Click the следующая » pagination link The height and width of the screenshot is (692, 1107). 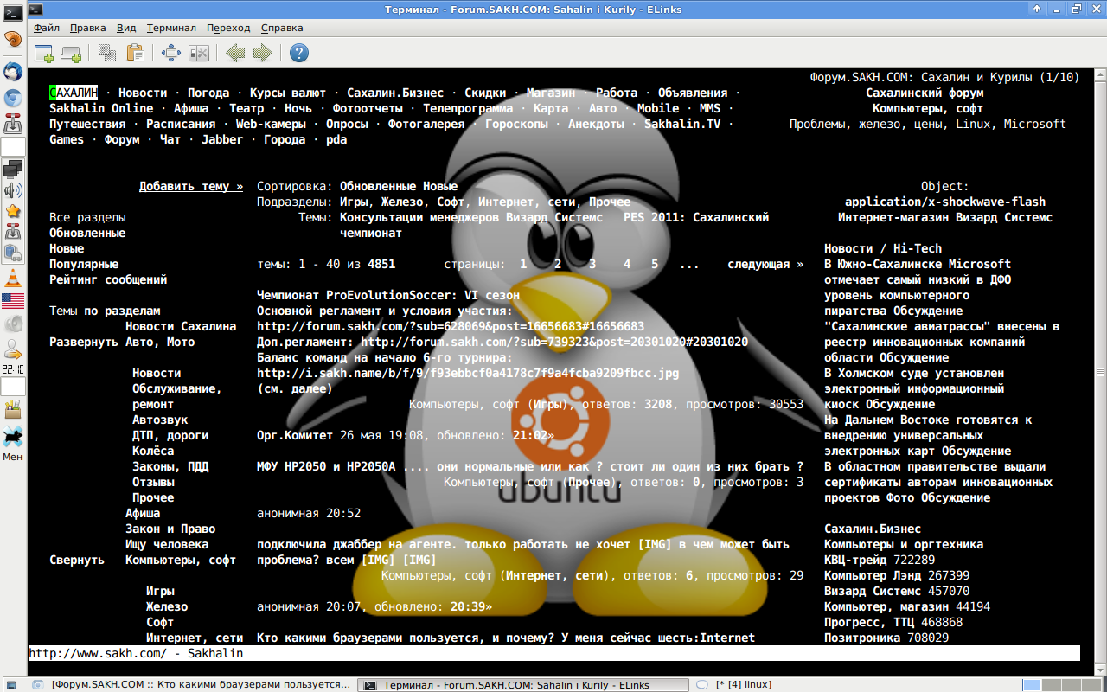tap(765, 264)
